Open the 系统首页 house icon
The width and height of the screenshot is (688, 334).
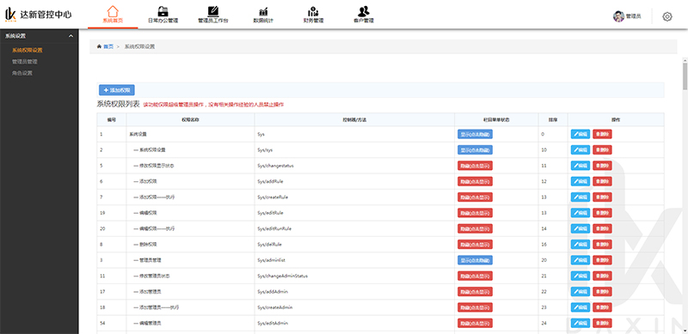pyautogui.click(x=113, y=11)
